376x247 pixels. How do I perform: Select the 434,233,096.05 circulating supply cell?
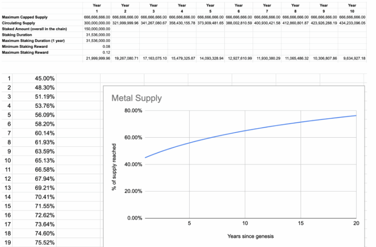click(x=352, y=23)
